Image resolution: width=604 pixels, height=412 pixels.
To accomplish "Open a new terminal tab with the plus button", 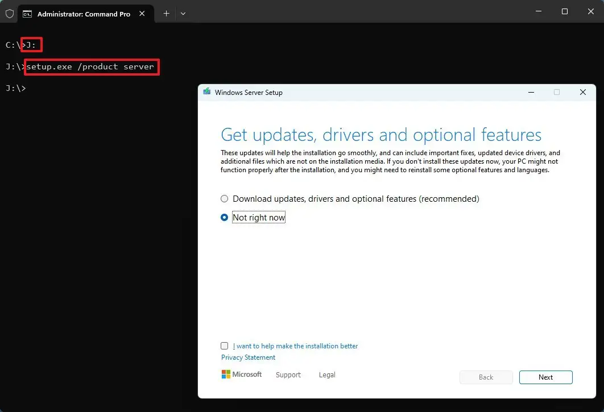I will tap(166, 13).
